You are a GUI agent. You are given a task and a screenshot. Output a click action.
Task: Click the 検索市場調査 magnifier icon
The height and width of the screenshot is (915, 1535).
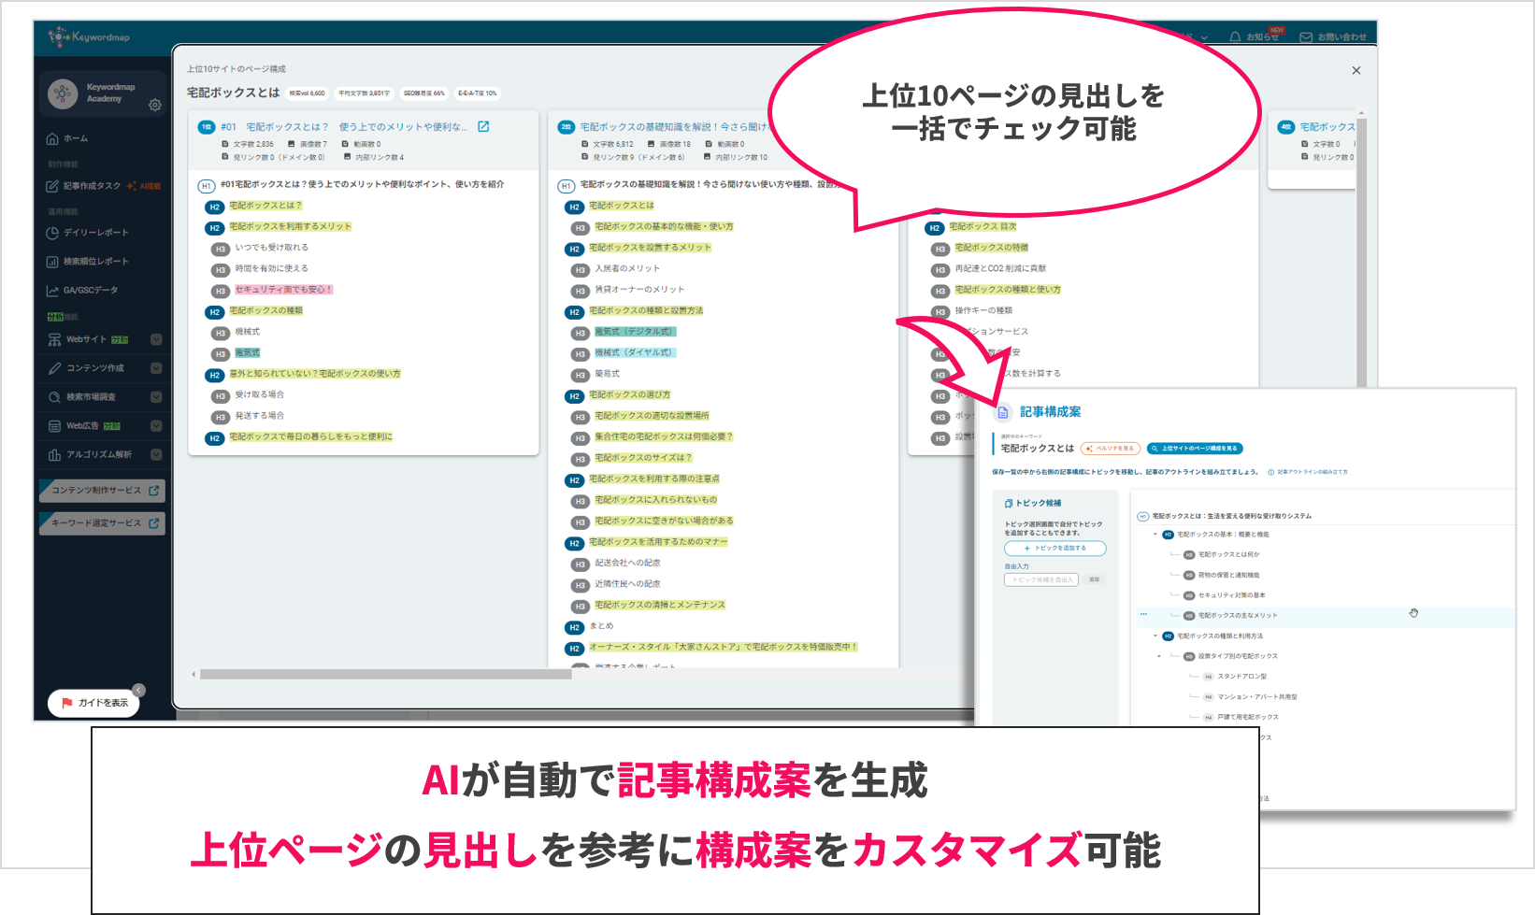tap(54, 397)
